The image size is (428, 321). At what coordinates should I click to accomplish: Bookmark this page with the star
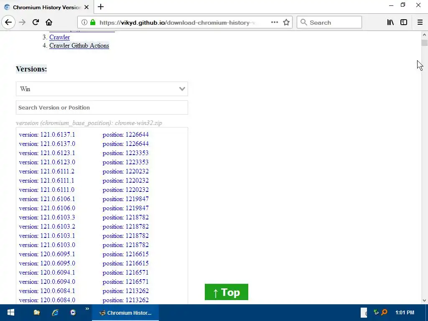click(x=286, y=23)
